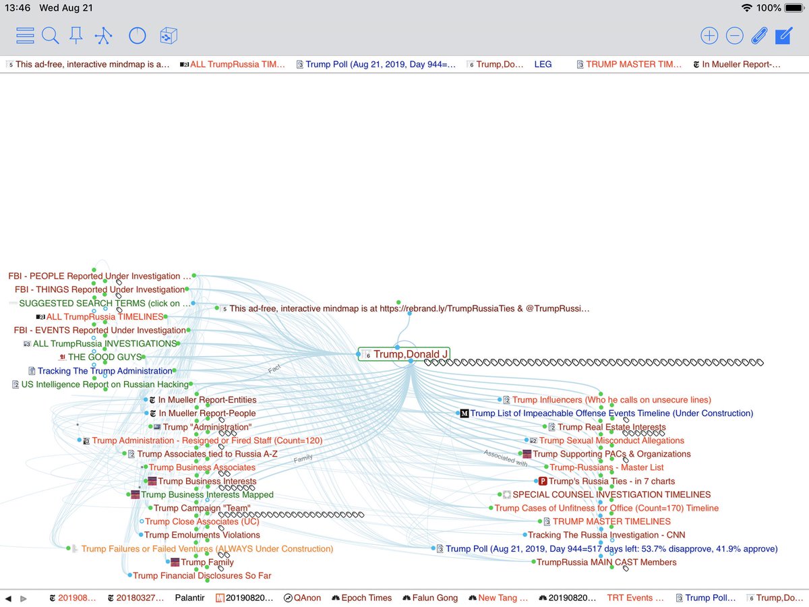Screen dimensions: 809x607
Task: Open pinned tab LEG
Action: click(543, 64)
